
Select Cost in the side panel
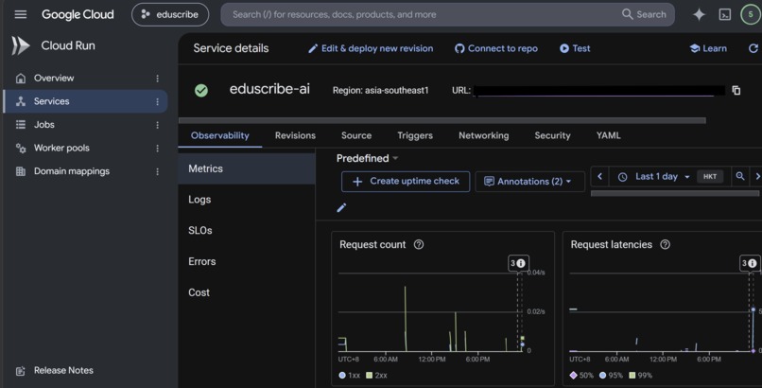(247, 292)
